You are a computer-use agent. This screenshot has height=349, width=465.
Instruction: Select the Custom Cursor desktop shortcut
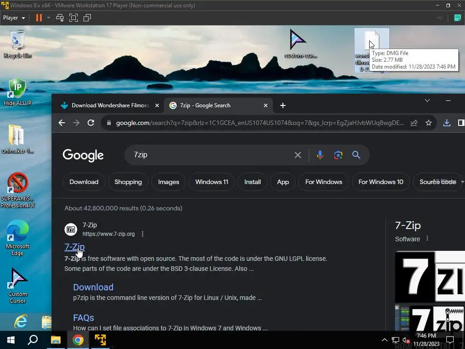18,285
